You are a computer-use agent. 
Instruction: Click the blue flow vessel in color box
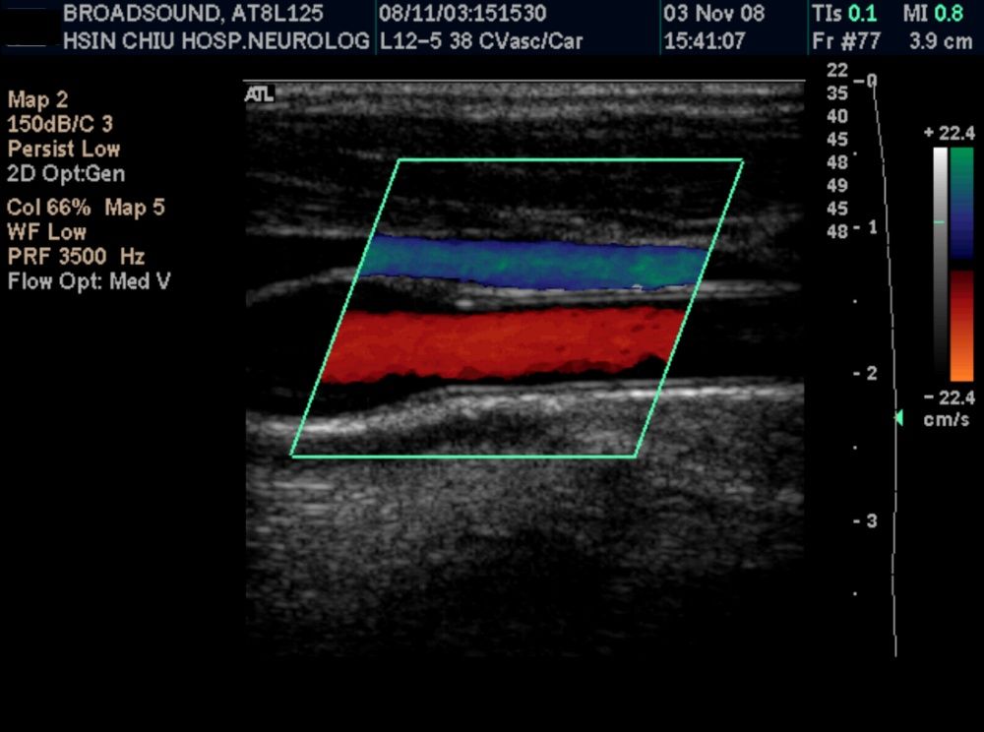click(536, 263)
